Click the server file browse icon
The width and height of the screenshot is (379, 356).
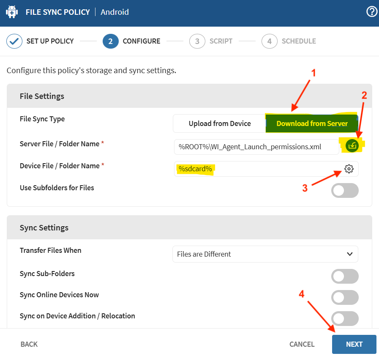(x=352, y=146)
